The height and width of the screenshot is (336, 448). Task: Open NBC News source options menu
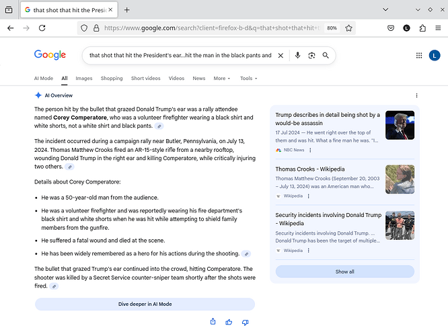pos(310,150)
